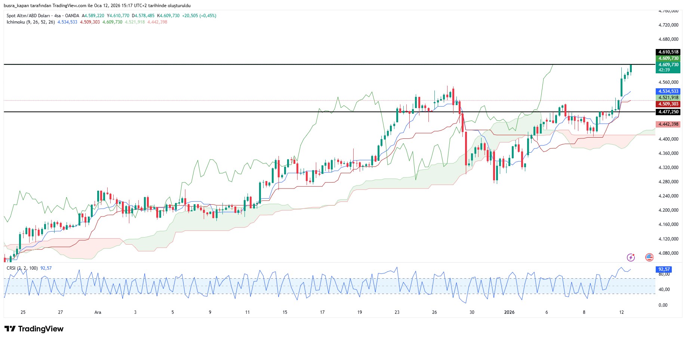Click the OANDA data source label
The height and width of the screenshot is (340, 686).
72,16
